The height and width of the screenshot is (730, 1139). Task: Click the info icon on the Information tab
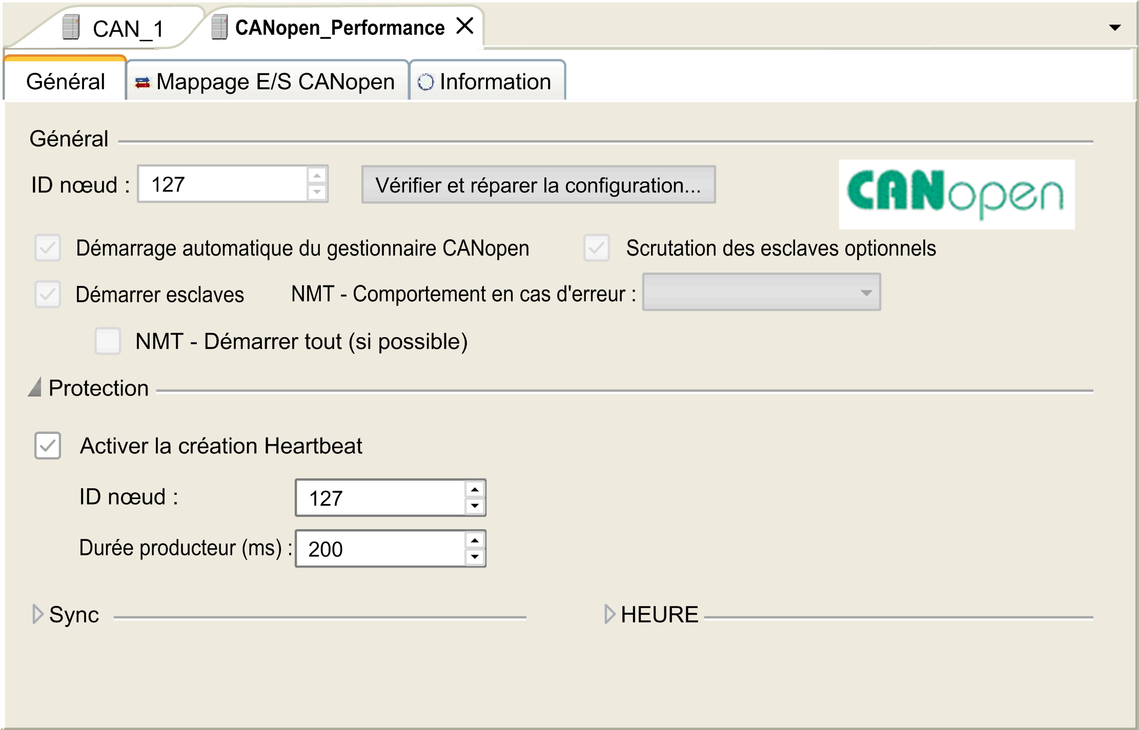pyautogui.click(x=426, y=81)
